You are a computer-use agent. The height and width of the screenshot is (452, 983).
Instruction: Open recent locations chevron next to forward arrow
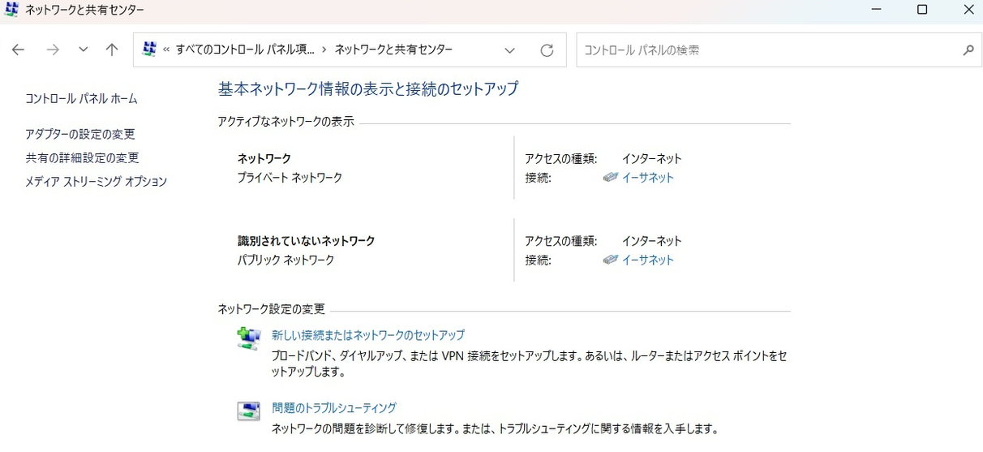[x=83, y=50]
